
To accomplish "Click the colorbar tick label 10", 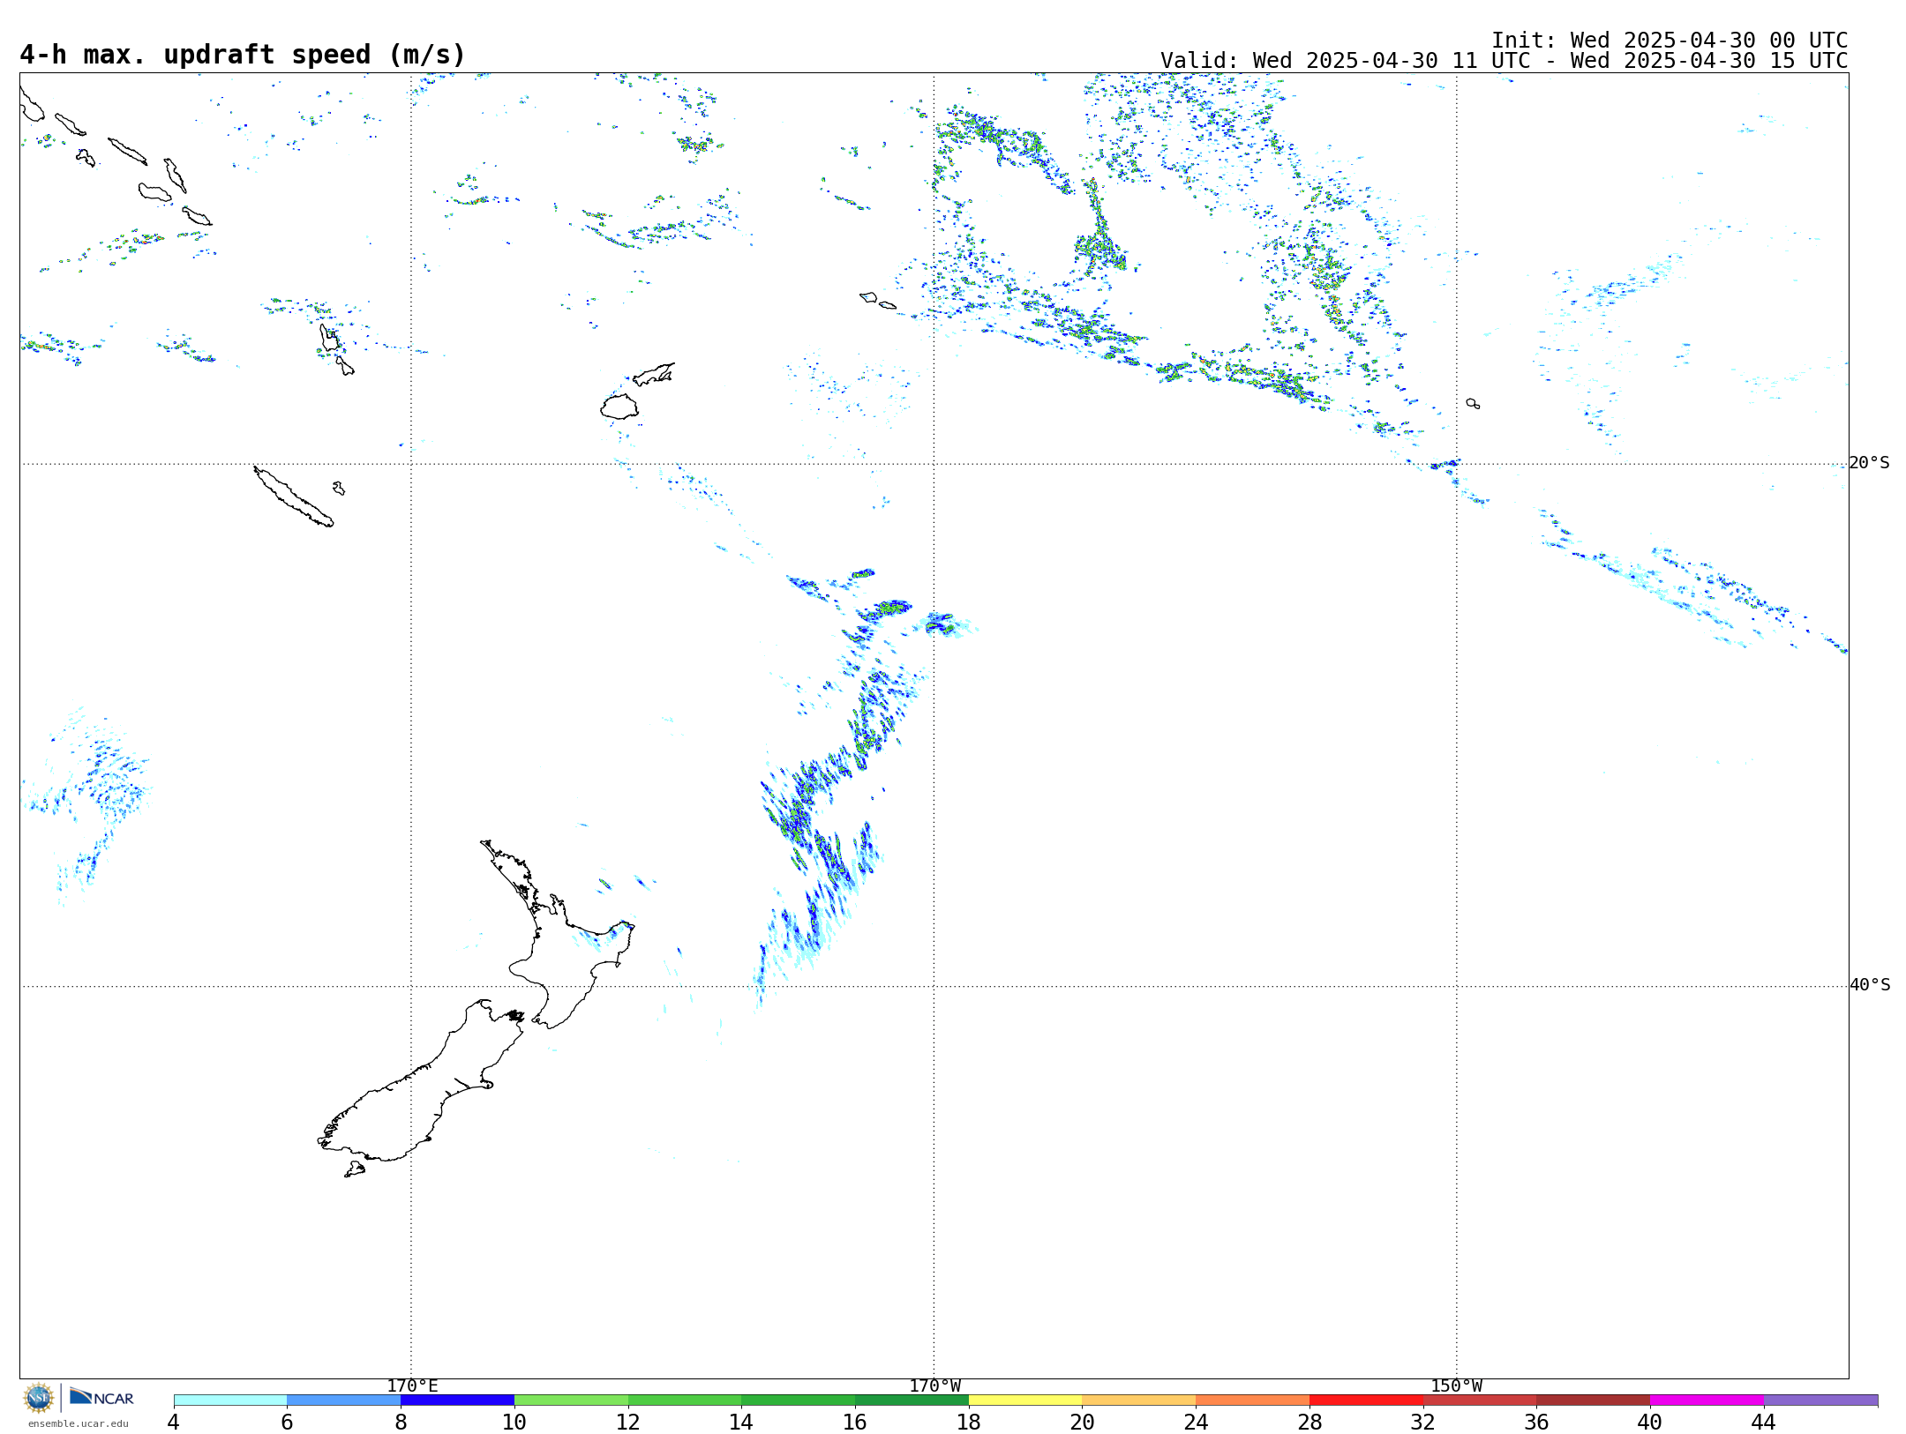I will (x=514, y=1422).
